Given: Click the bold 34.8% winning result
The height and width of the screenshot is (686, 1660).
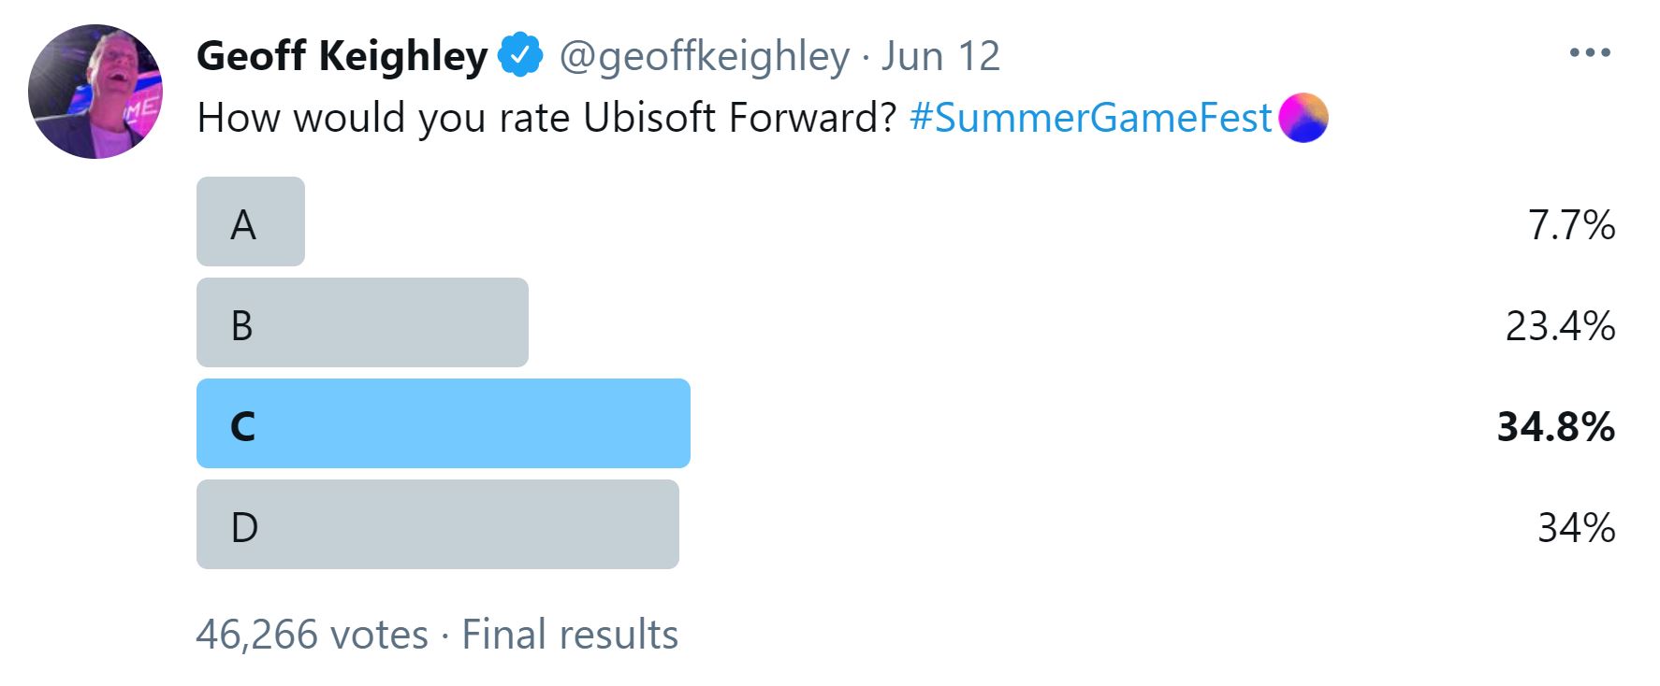Looking at the screenshot, I should tap(1555, 427).
